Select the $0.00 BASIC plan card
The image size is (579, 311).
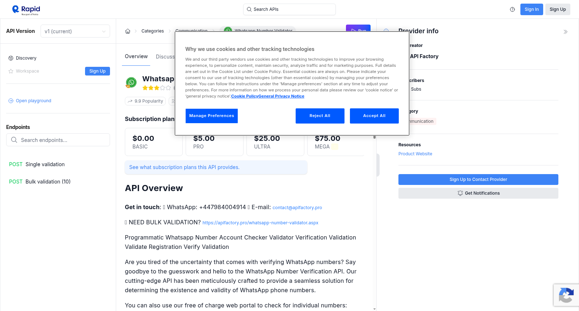coord(154,142)
